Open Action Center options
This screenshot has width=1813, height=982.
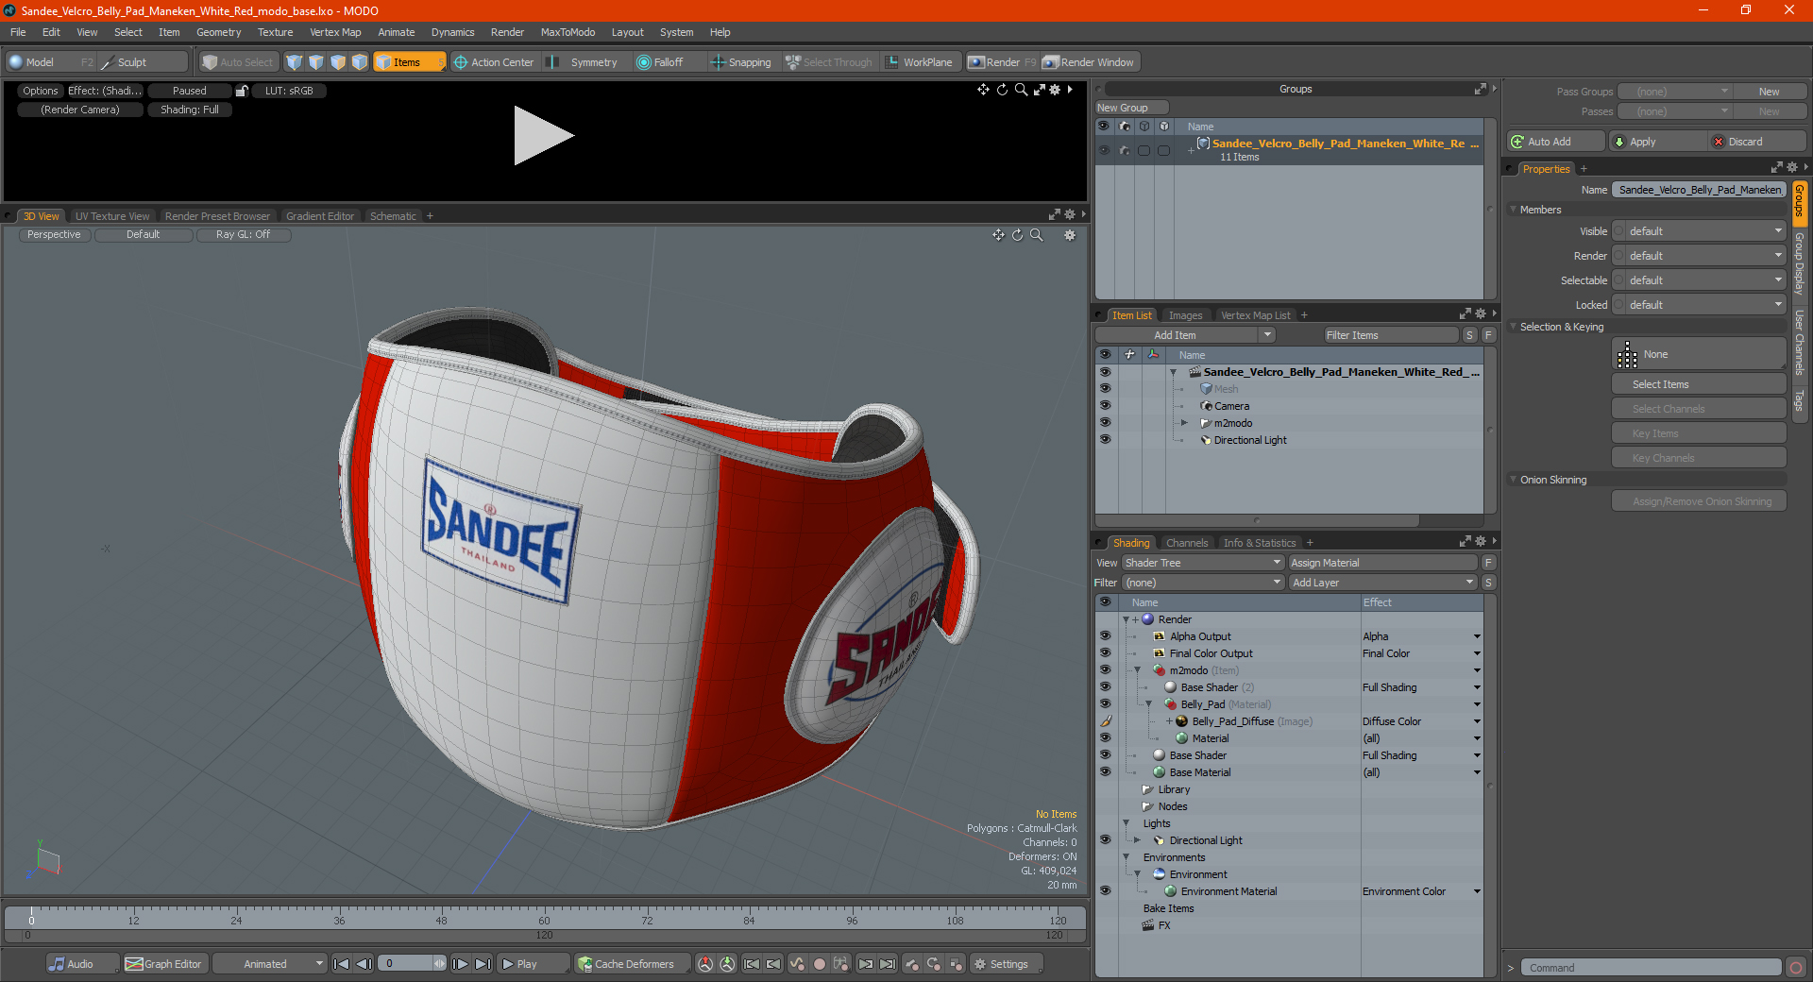coord(493,62)
